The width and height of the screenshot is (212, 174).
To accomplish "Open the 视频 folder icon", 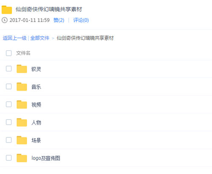I will (x=22, y=105).
